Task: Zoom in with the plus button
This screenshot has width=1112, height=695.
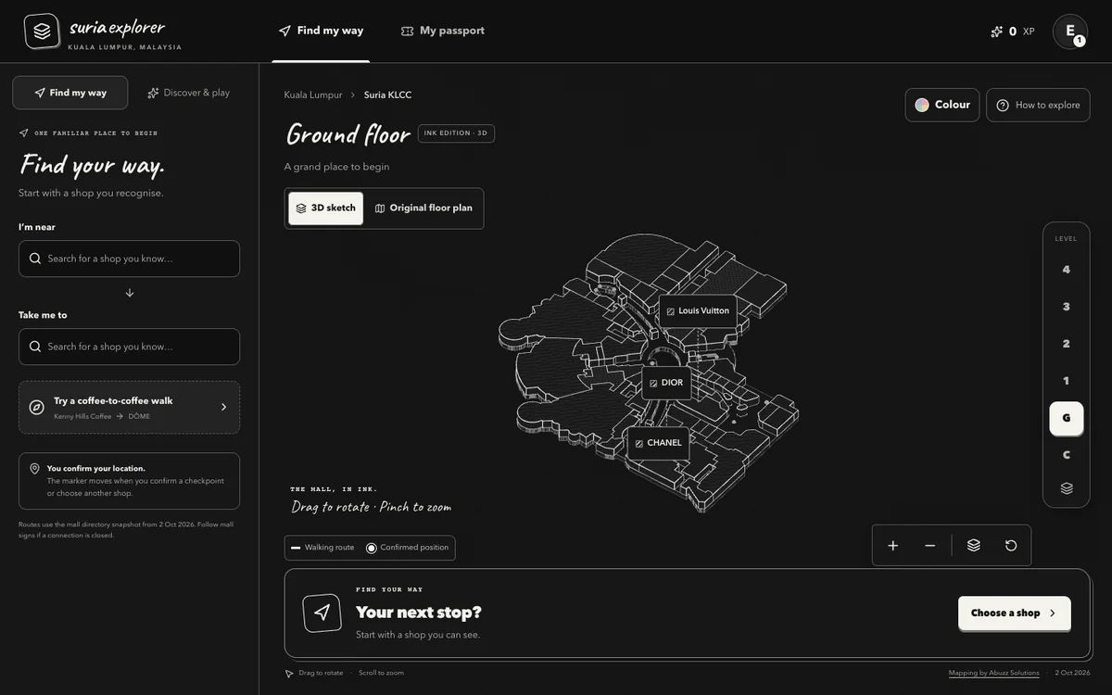Action: pos(893,546)
